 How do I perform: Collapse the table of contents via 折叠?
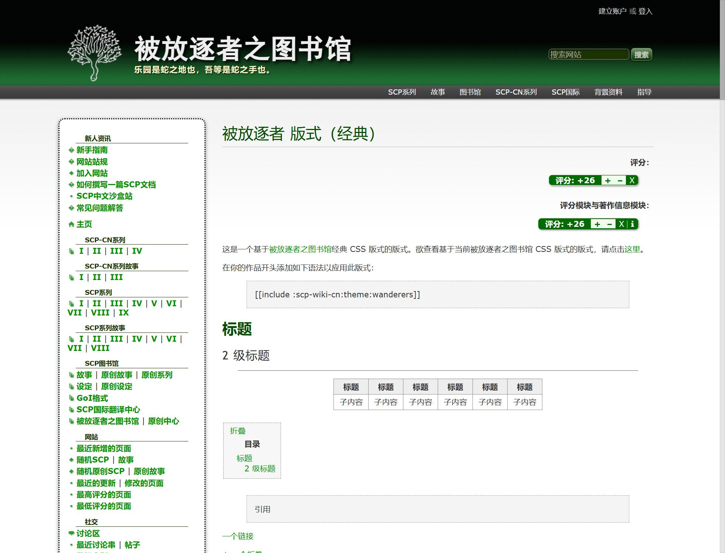(237, 431)
